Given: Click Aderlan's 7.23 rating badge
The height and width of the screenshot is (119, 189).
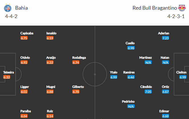Looking at the screenshot, I should tap(165, 38).
